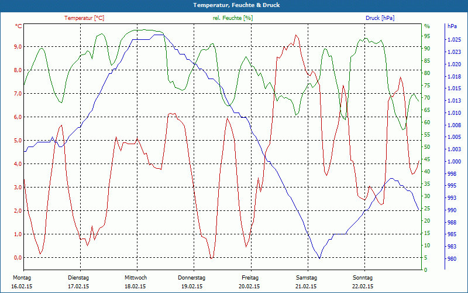
Task: Select the red "Temperatur [°C]" legend label
Action: pos(84,18)
